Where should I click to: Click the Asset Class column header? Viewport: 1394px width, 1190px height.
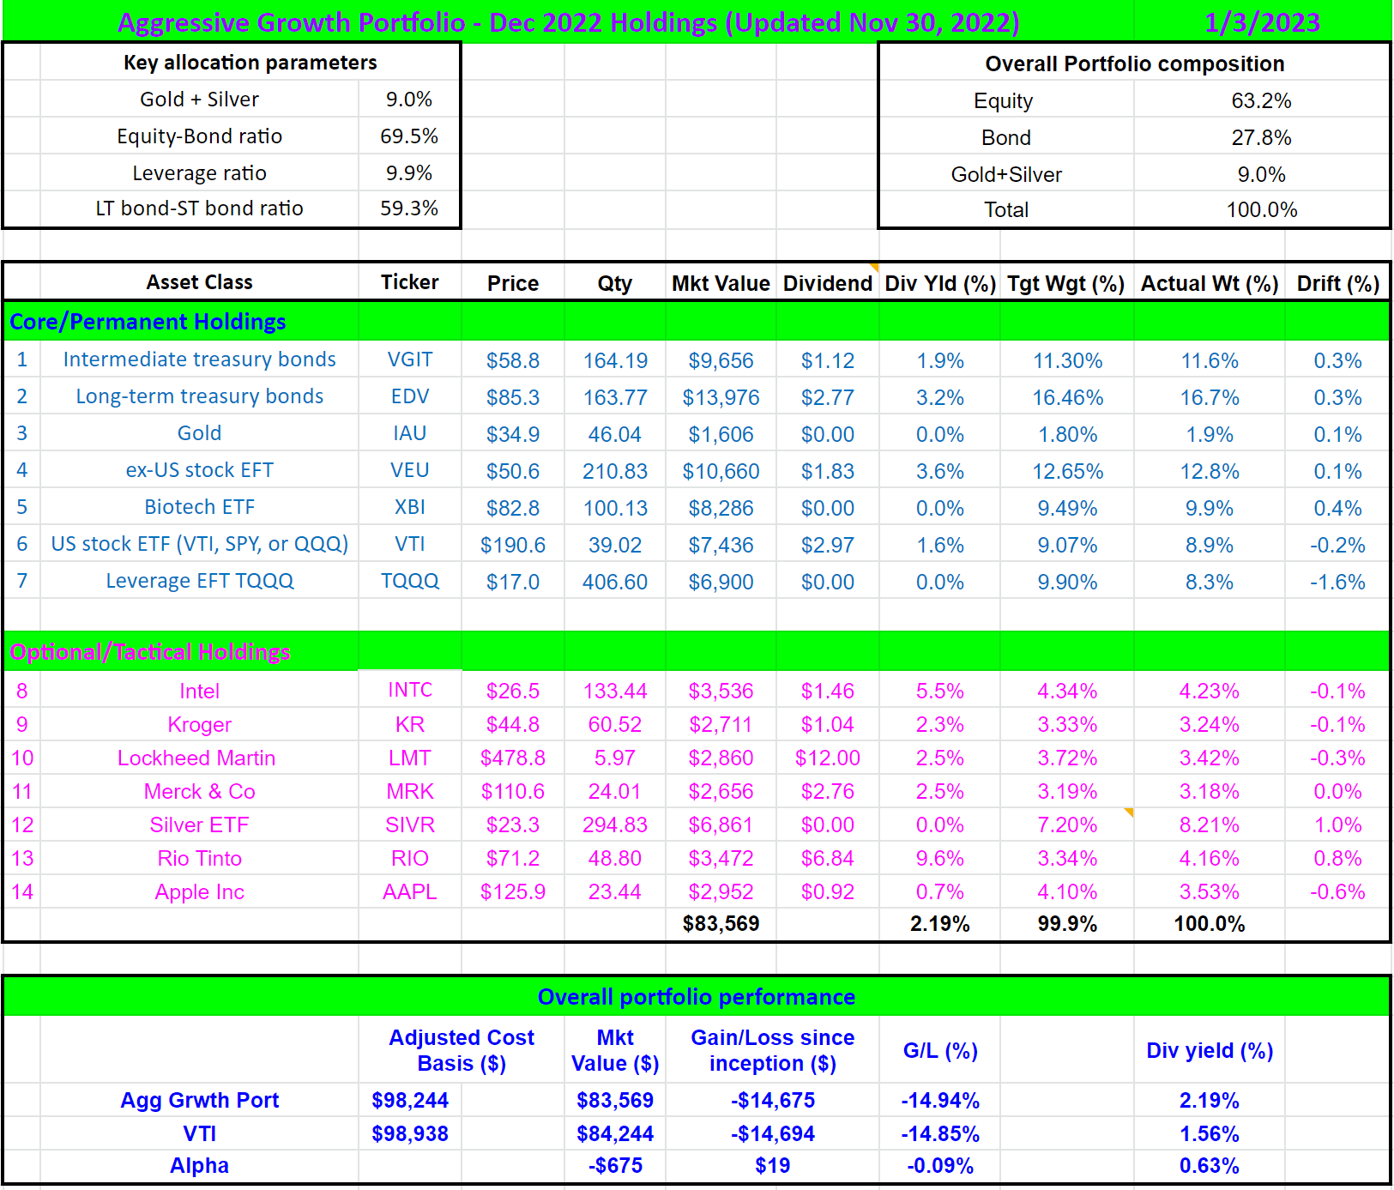199,282
